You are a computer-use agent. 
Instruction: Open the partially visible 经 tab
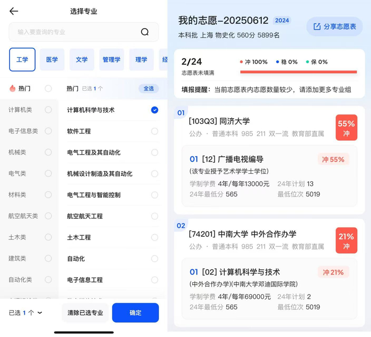click(163, 59)
